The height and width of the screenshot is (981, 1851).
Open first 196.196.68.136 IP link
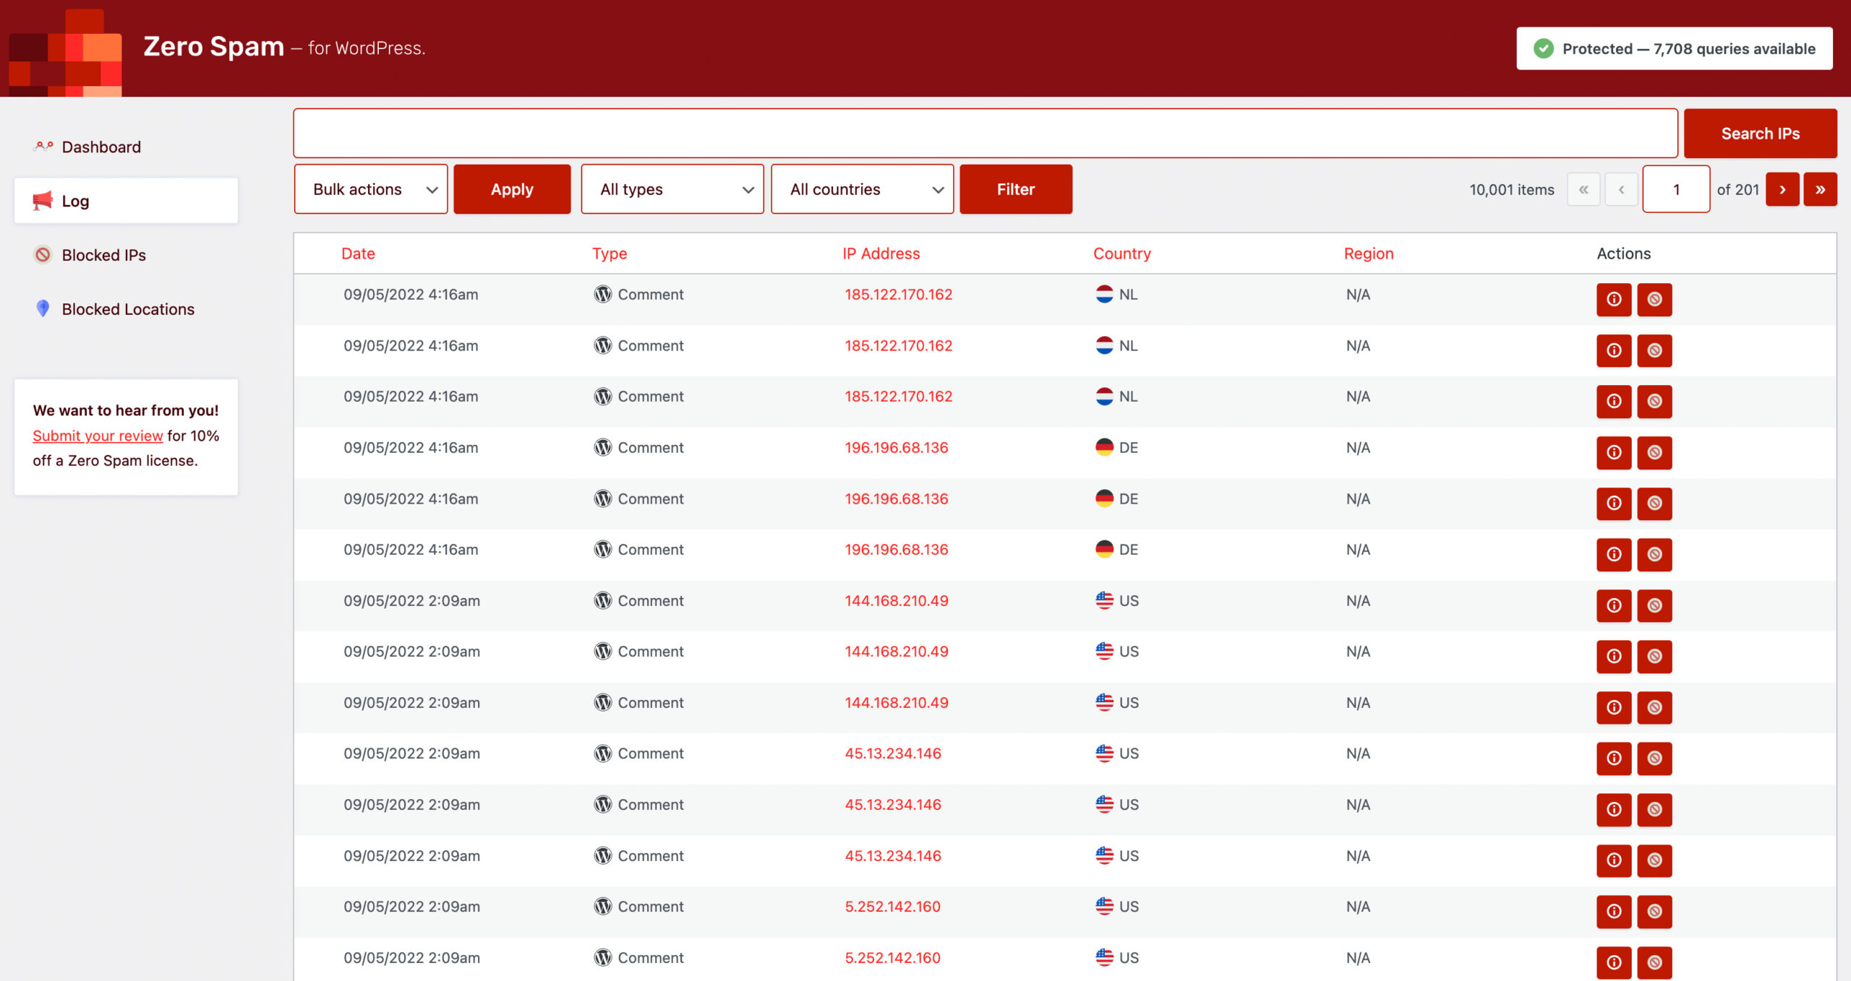click(896, 447)
